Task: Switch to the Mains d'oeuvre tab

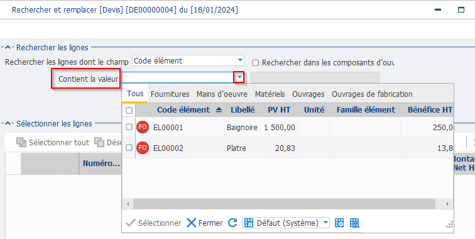Action: point(222,94)
